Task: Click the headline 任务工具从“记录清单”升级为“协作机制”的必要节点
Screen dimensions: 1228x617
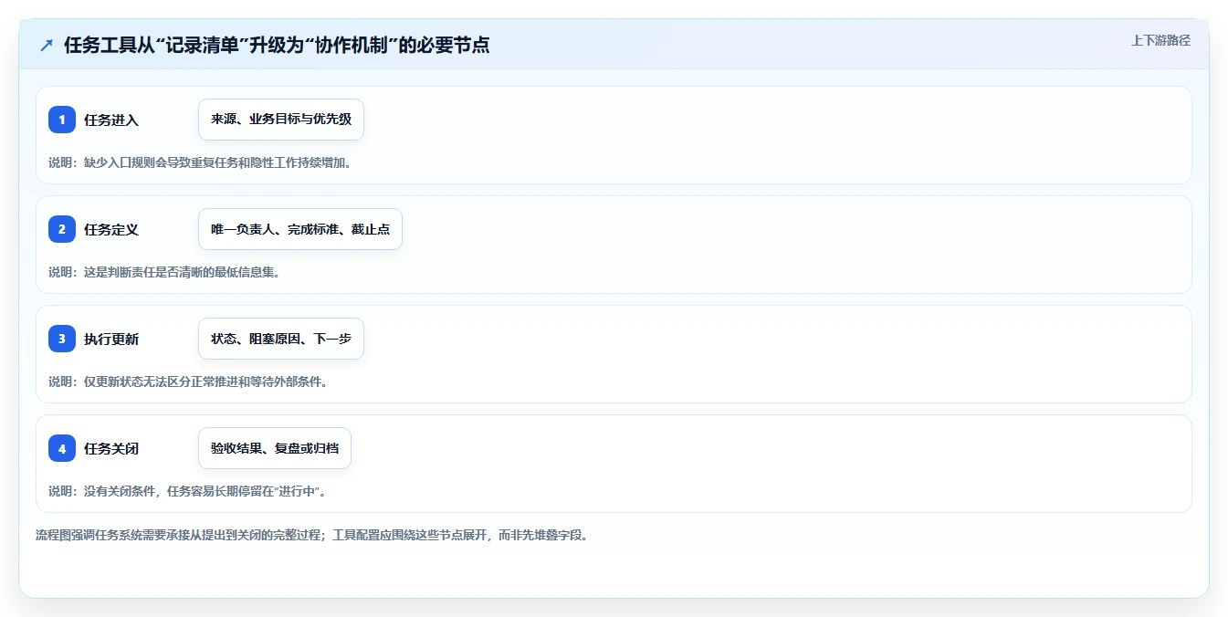Action: [277, 45]
